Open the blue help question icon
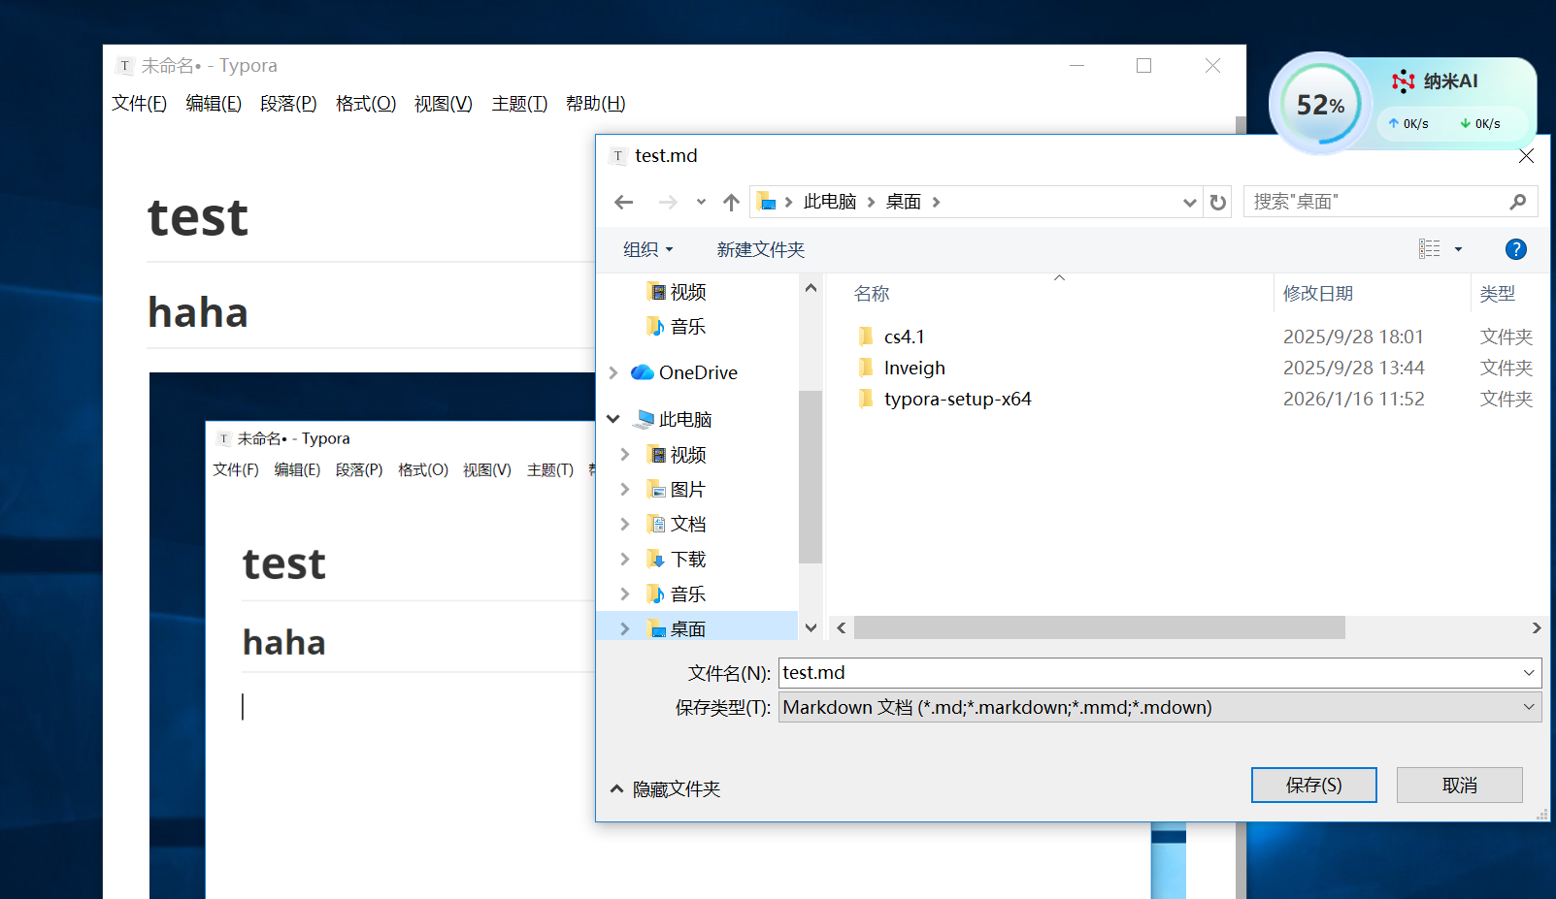1556x899 pixels. (1515, 249)
